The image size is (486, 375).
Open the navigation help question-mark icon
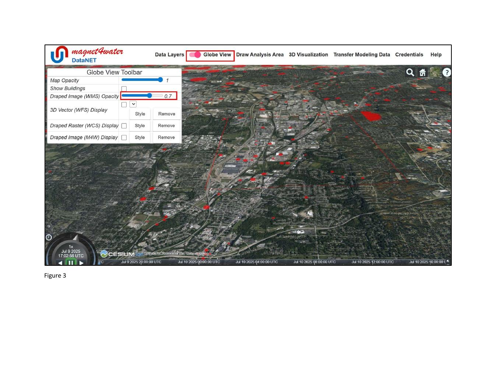point(447,72)
